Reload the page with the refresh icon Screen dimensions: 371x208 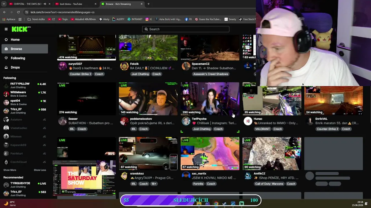[18, 12]
